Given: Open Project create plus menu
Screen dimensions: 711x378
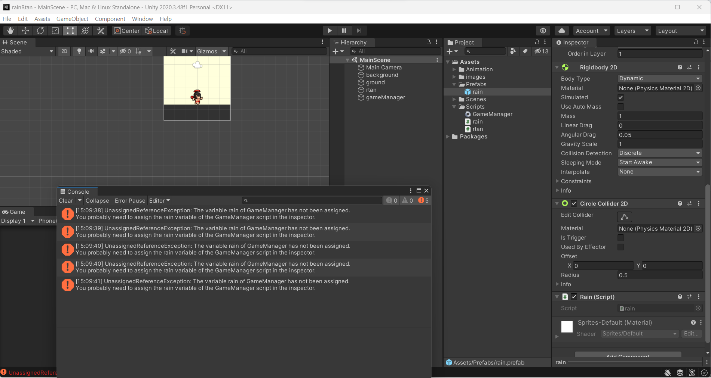Looking at the screenshot, I should point(452,51).
